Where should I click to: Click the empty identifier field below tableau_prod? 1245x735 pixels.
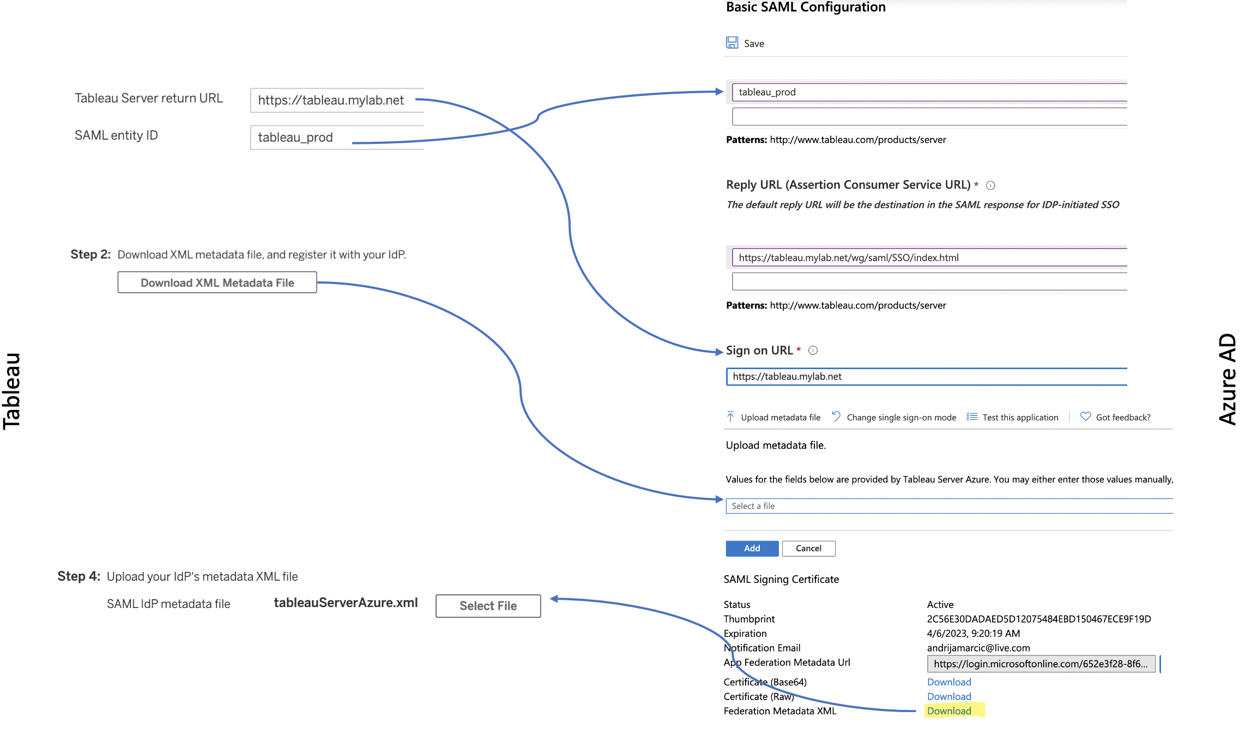[929, 117]
